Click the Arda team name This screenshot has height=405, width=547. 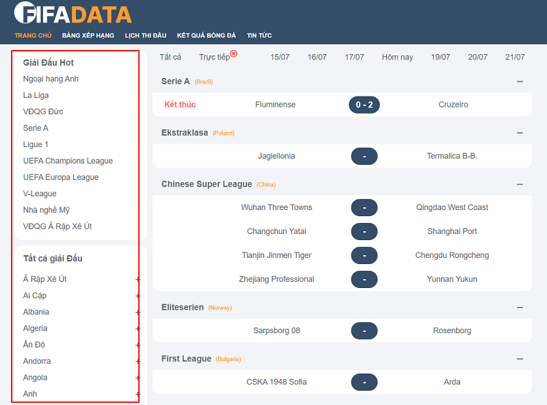(x=452, y=382)
